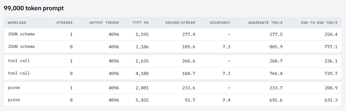Click aggregate tok/s value 805.9
346x111 pixels.
click(276, 47)
